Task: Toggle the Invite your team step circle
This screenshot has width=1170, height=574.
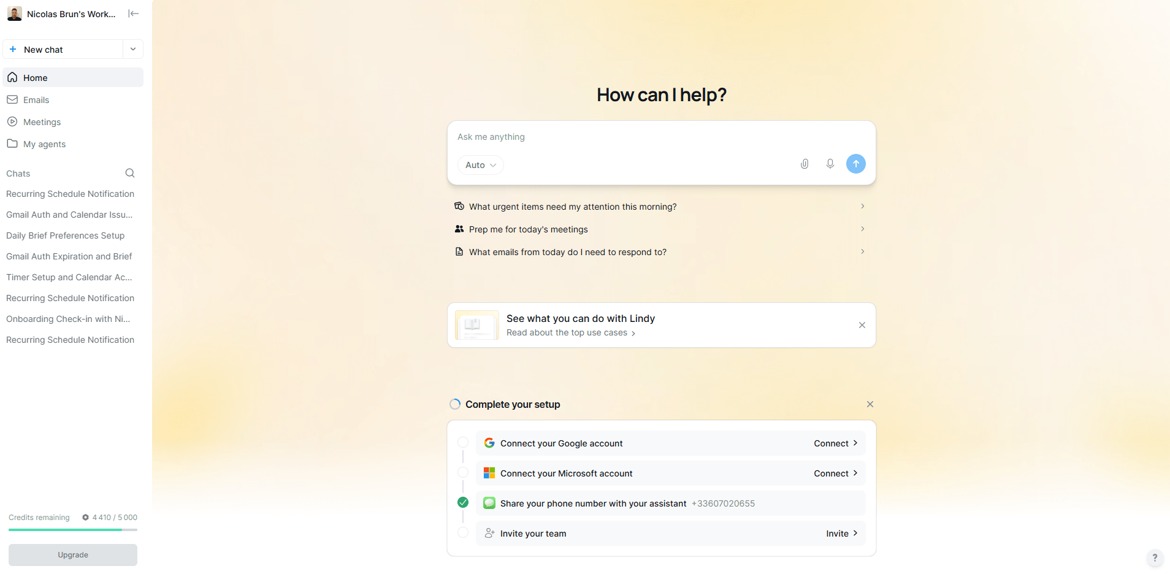Action: point(463,532)
